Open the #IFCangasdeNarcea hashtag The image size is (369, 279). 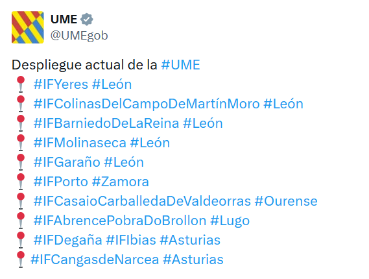95,260
